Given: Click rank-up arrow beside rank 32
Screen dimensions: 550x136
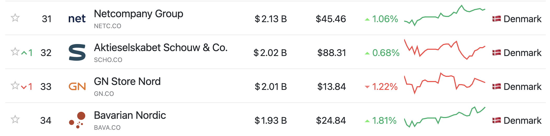Looking at the screenshot, I should pos(24,53).
